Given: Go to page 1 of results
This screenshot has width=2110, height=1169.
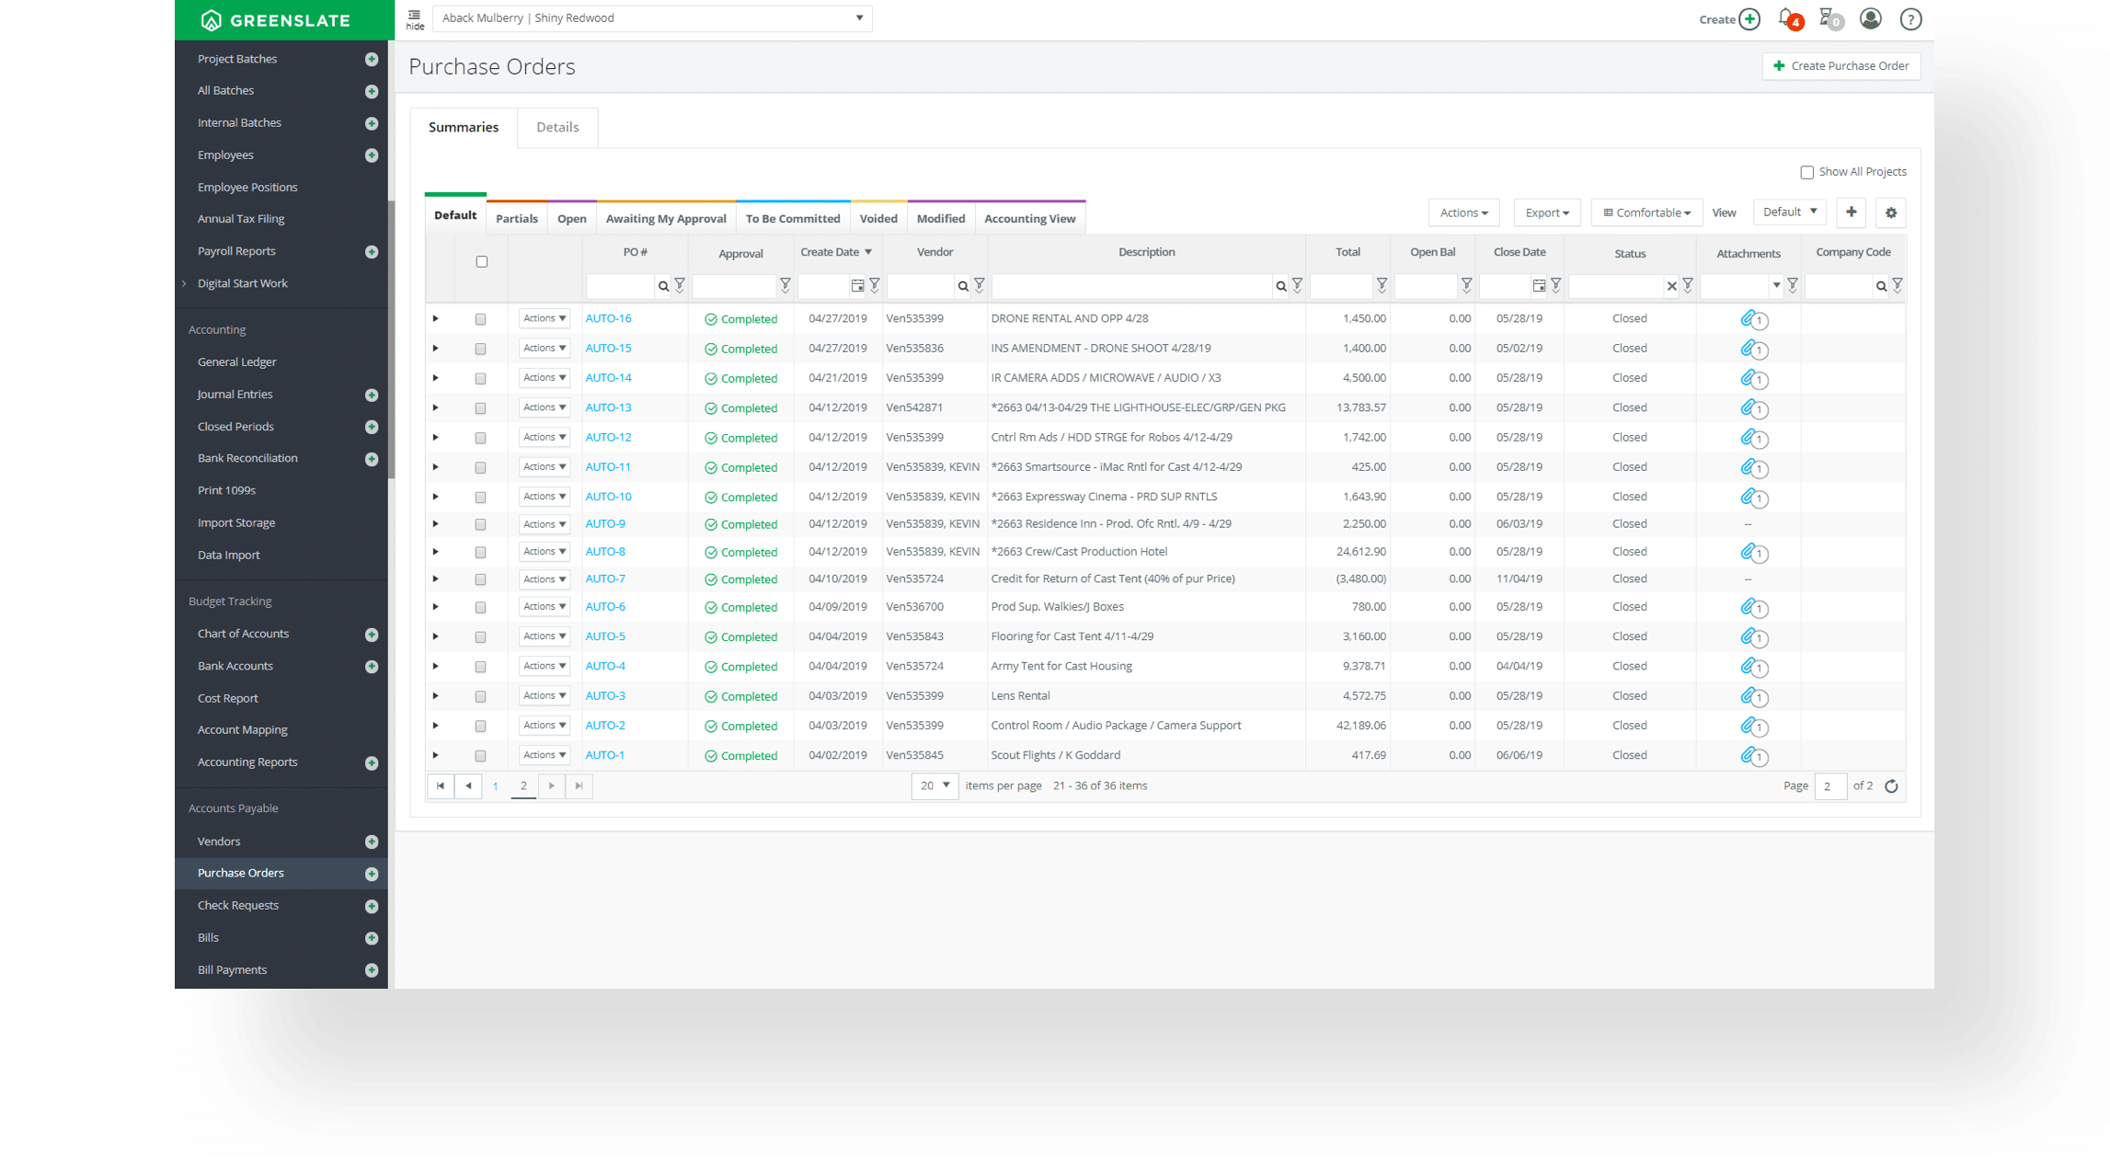Looking at the screenshot, I should (x=496, y=786).
